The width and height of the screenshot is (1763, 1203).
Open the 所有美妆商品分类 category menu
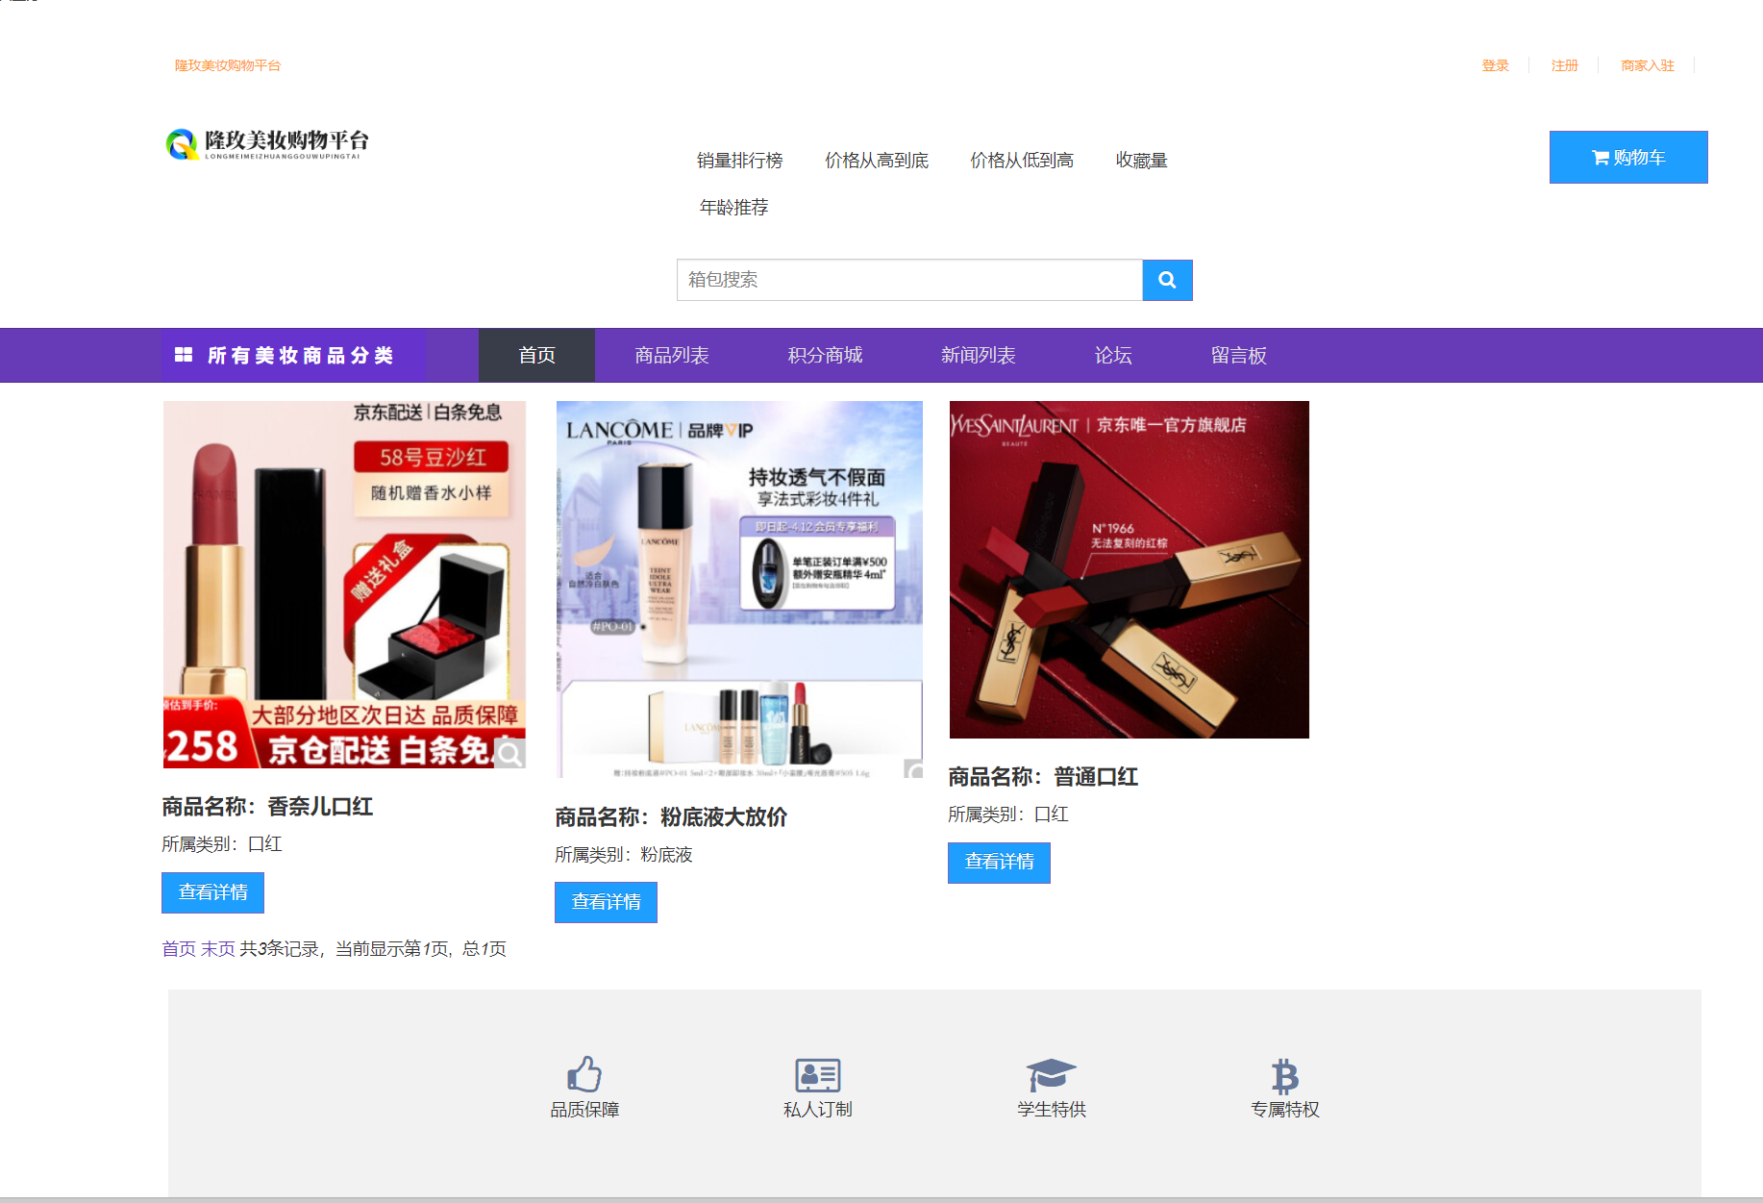[x=302, y=355]
